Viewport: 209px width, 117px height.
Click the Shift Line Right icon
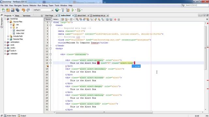111,19
